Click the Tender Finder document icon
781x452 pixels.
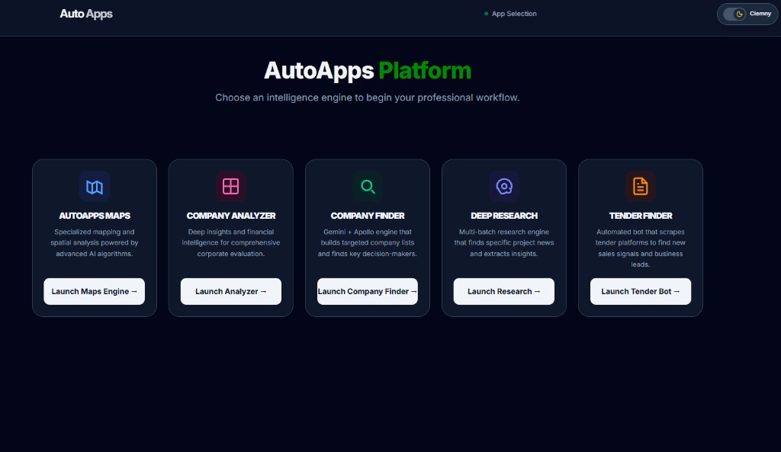(x=641, y=187)
